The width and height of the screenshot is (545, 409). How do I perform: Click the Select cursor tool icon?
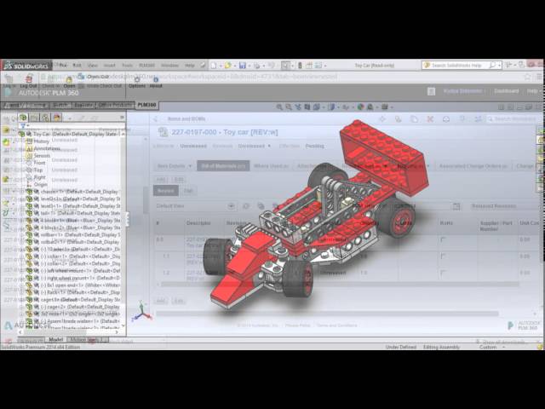coord(286,65)
